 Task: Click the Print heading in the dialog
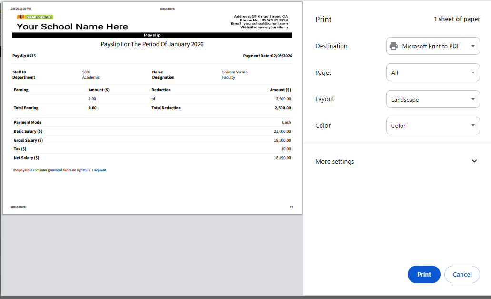323,19
